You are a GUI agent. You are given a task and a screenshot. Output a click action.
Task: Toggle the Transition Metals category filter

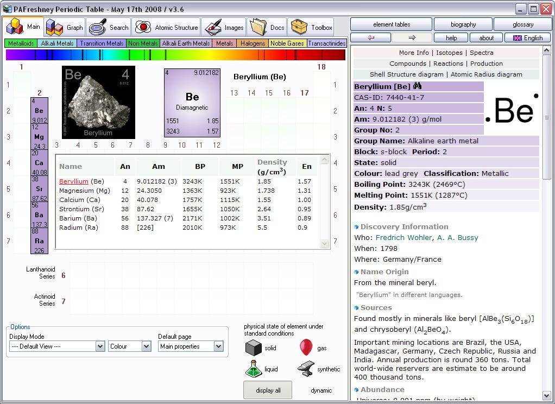tap(102, 43)
